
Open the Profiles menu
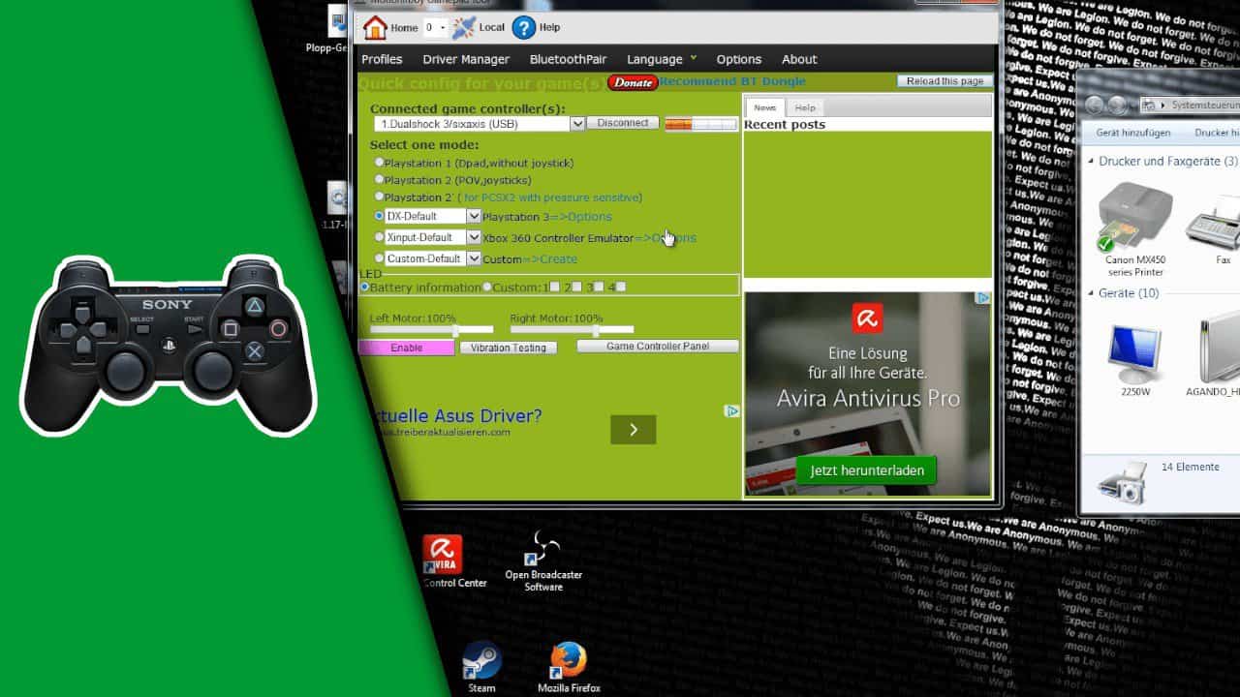tap(382, 59)
